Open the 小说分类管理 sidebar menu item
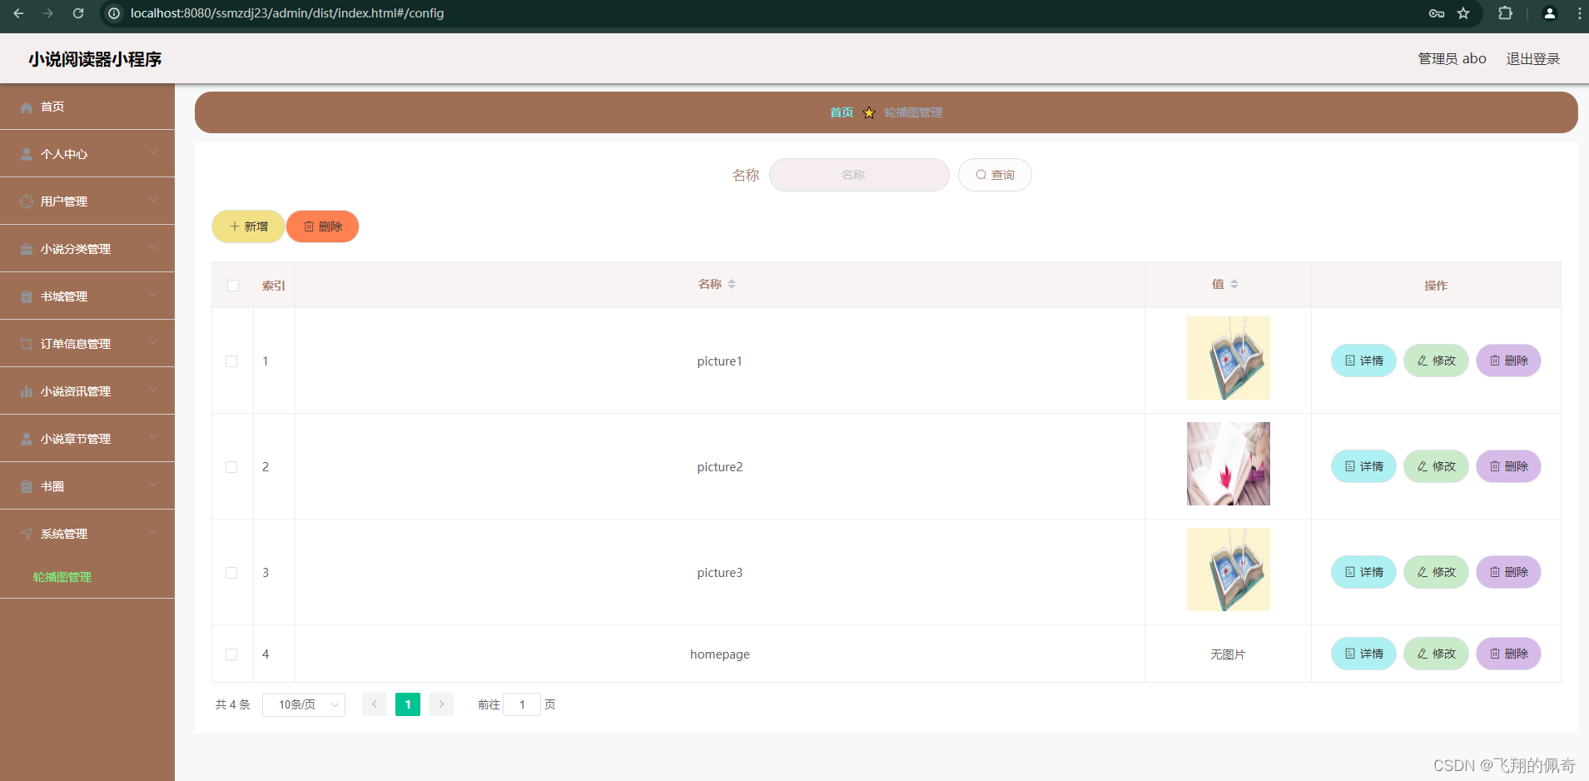This screenshot has height=781, width=1589. 87,249
